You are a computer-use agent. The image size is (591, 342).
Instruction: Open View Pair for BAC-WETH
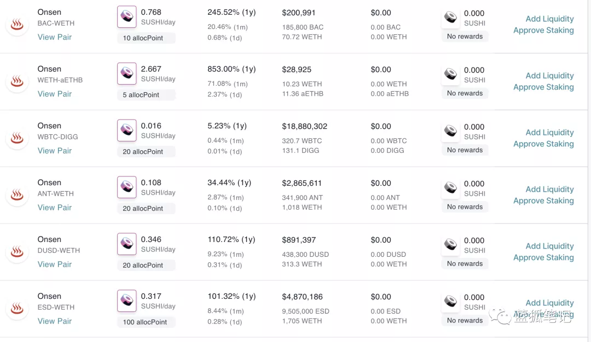coord(55,37)
